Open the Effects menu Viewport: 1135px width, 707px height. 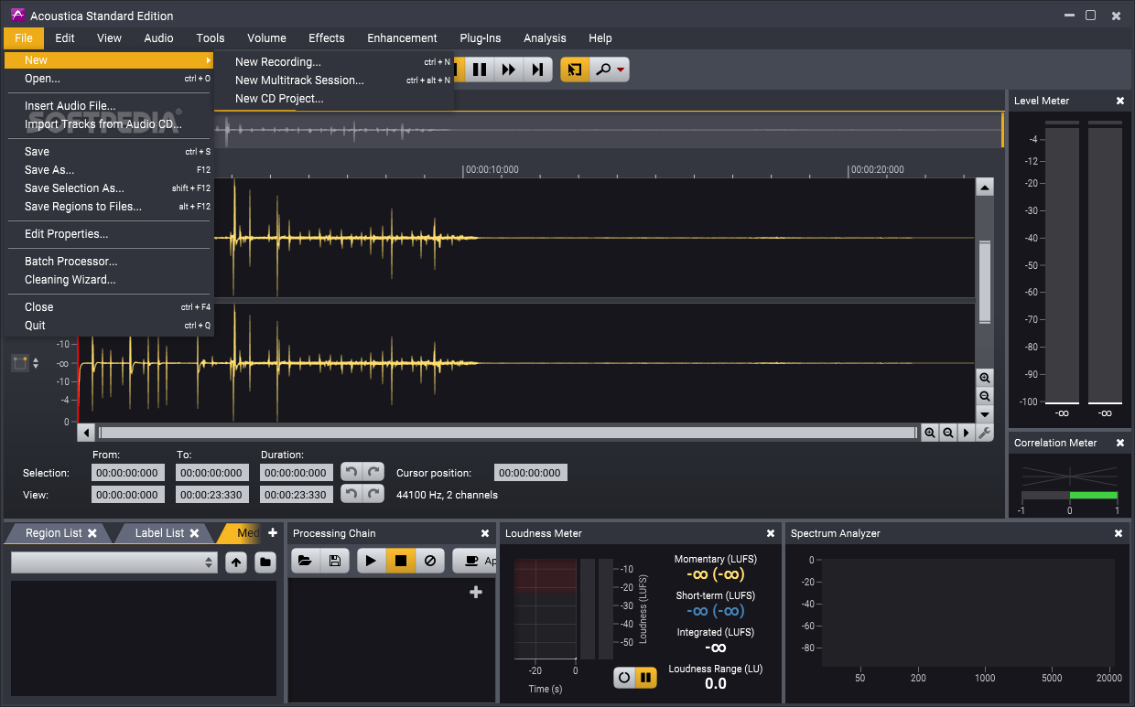[x=327, y=38]
